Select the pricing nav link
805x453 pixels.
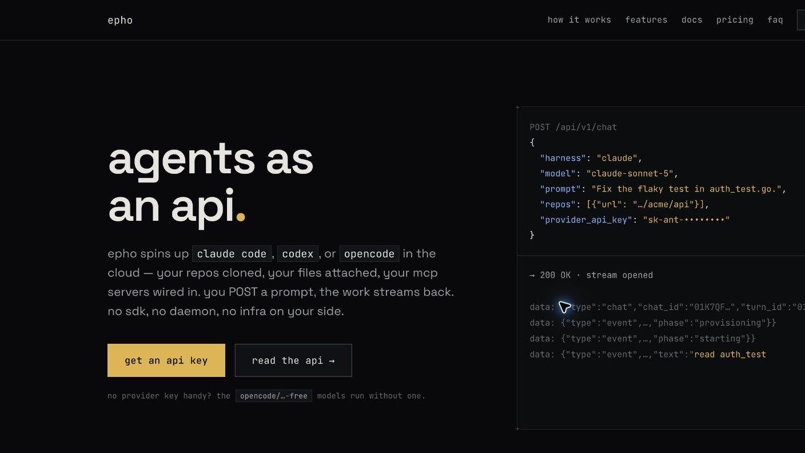click(x=735, y=20)
